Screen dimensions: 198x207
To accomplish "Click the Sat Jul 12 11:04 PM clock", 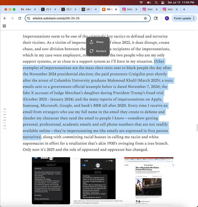I will 181,2.
